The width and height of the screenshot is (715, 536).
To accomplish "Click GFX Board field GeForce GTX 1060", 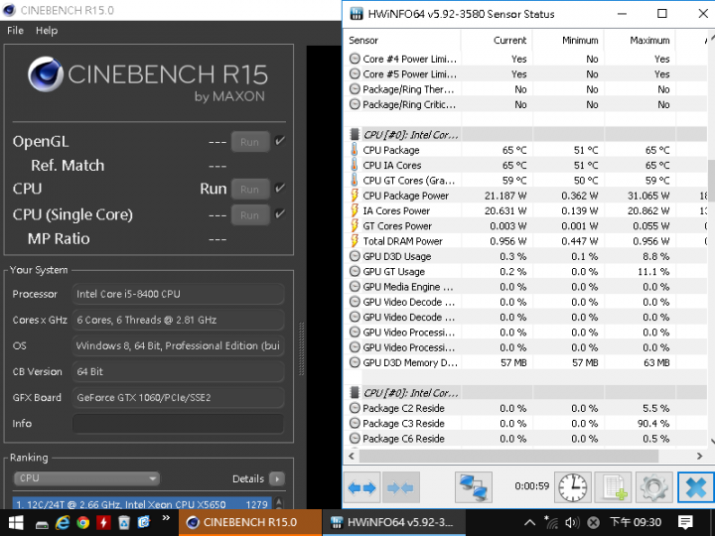I will (x=179, y=397).
